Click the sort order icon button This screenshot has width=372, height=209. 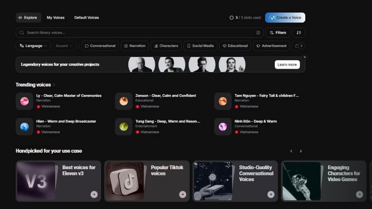(299, 33)
